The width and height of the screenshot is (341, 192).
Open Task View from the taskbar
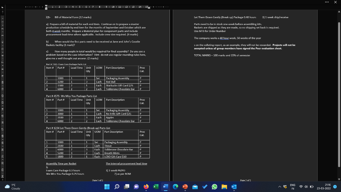pos(127,187)
